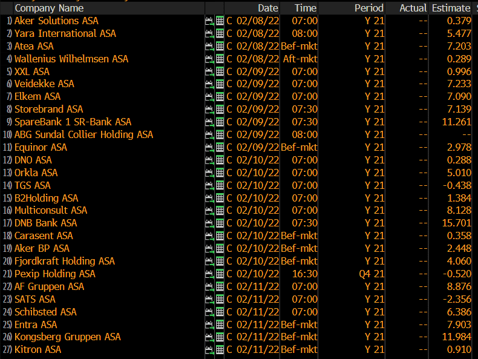
Task: Select Storebrand ASA in the list
Action: click(49, 109)
